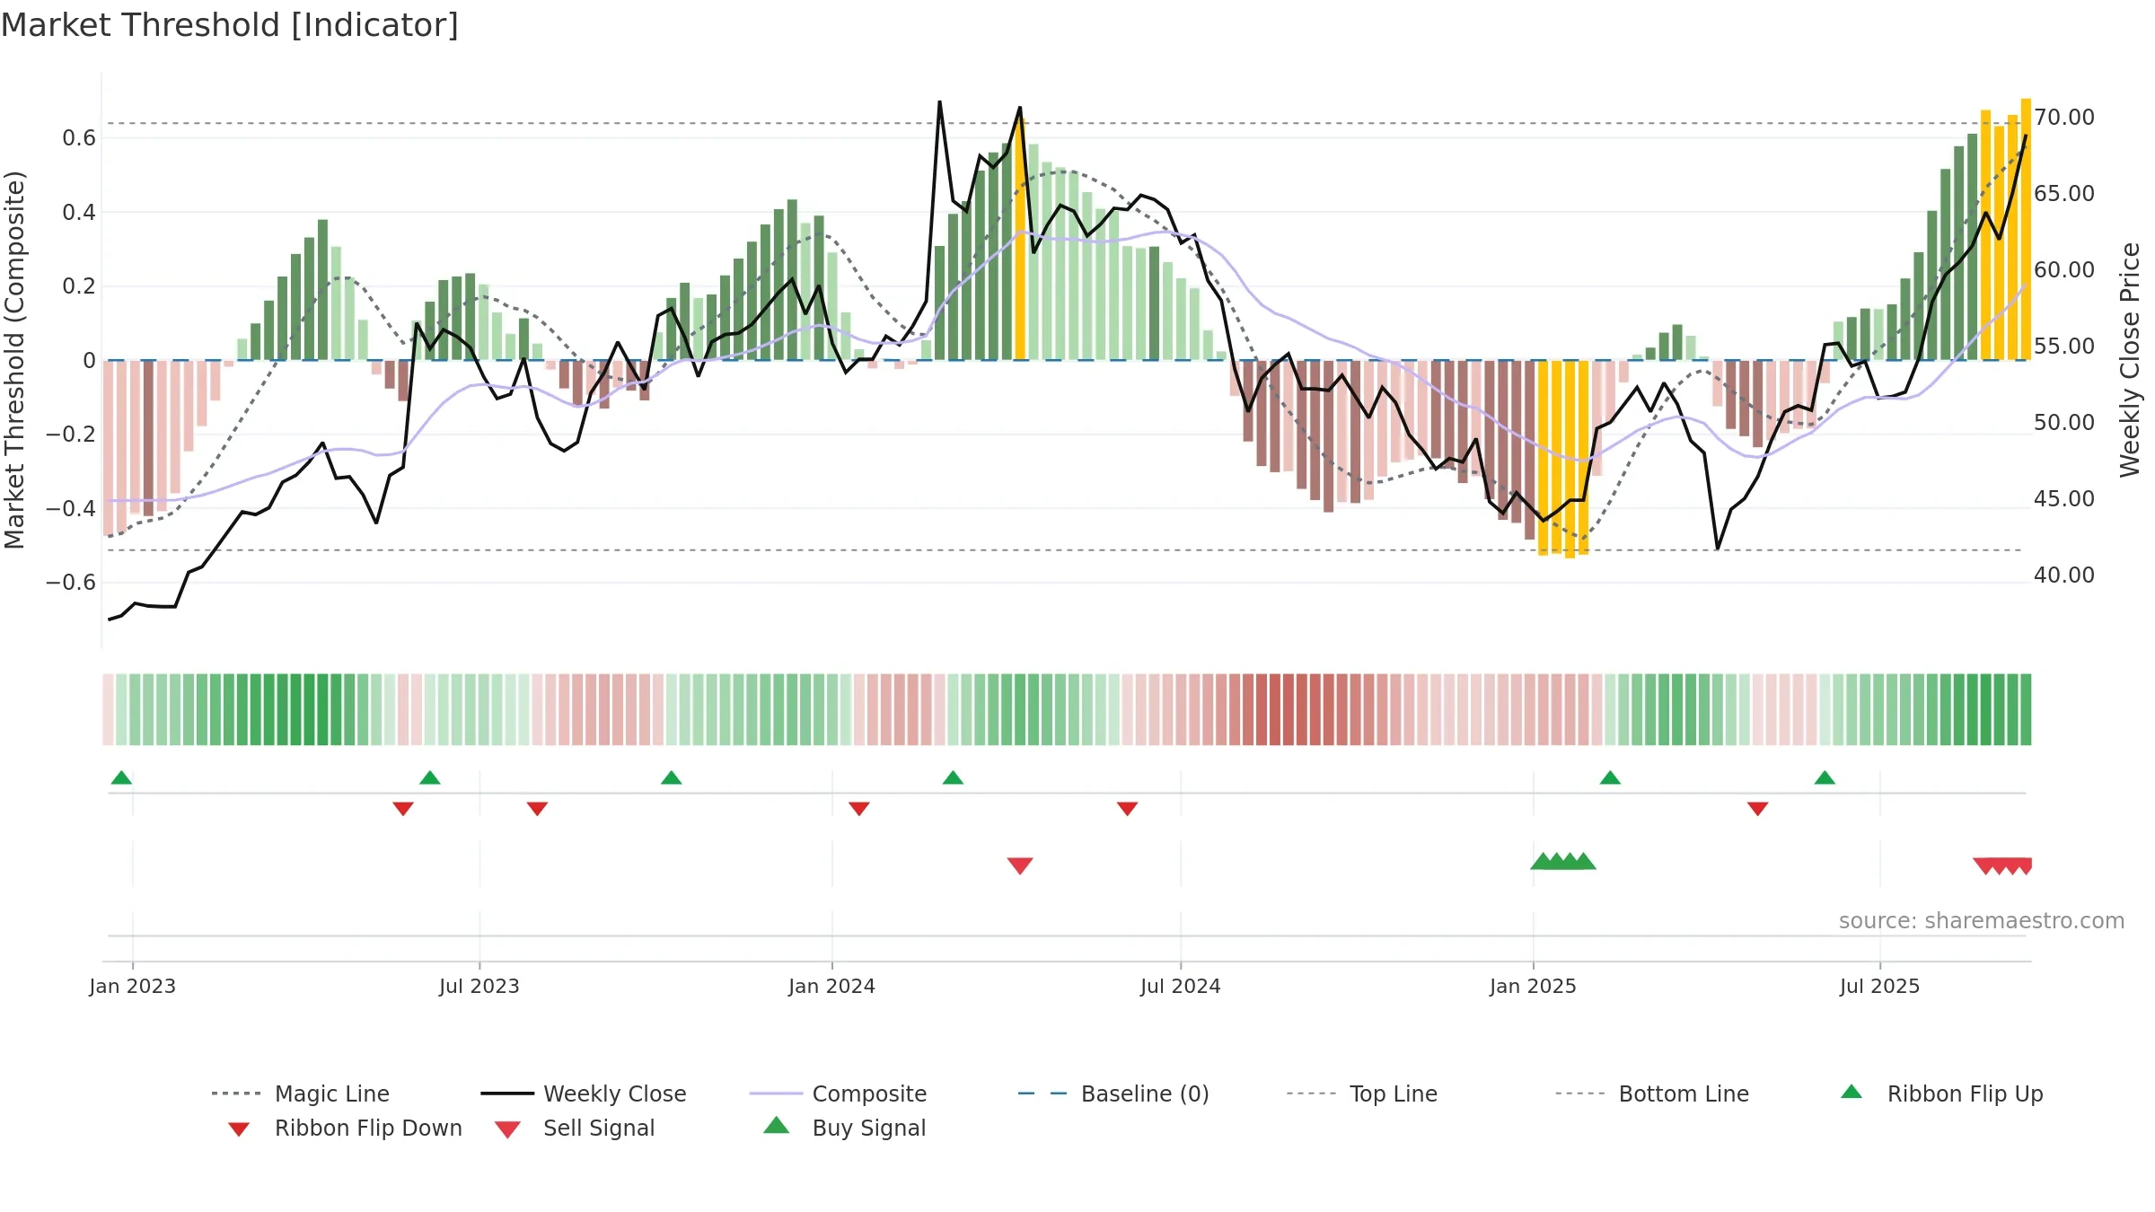This screenshot has width=2155, height=1212.
Task: Click the Jul 2025 x-axis label
Action: coord(1880,986)
